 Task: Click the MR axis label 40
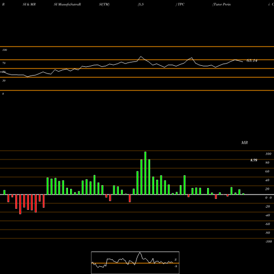pos(267,180)
